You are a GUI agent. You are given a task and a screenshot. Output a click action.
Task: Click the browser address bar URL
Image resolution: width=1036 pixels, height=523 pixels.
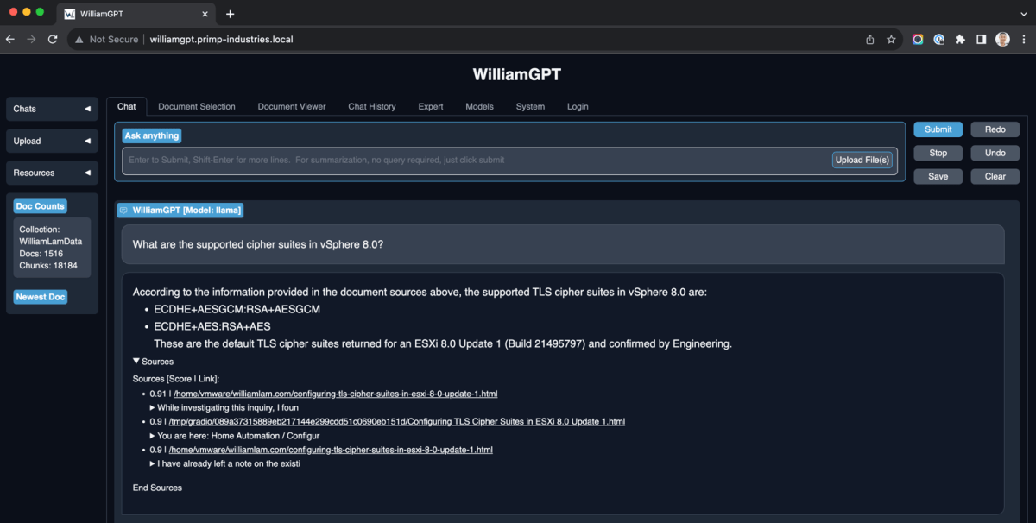pos(221,39)
